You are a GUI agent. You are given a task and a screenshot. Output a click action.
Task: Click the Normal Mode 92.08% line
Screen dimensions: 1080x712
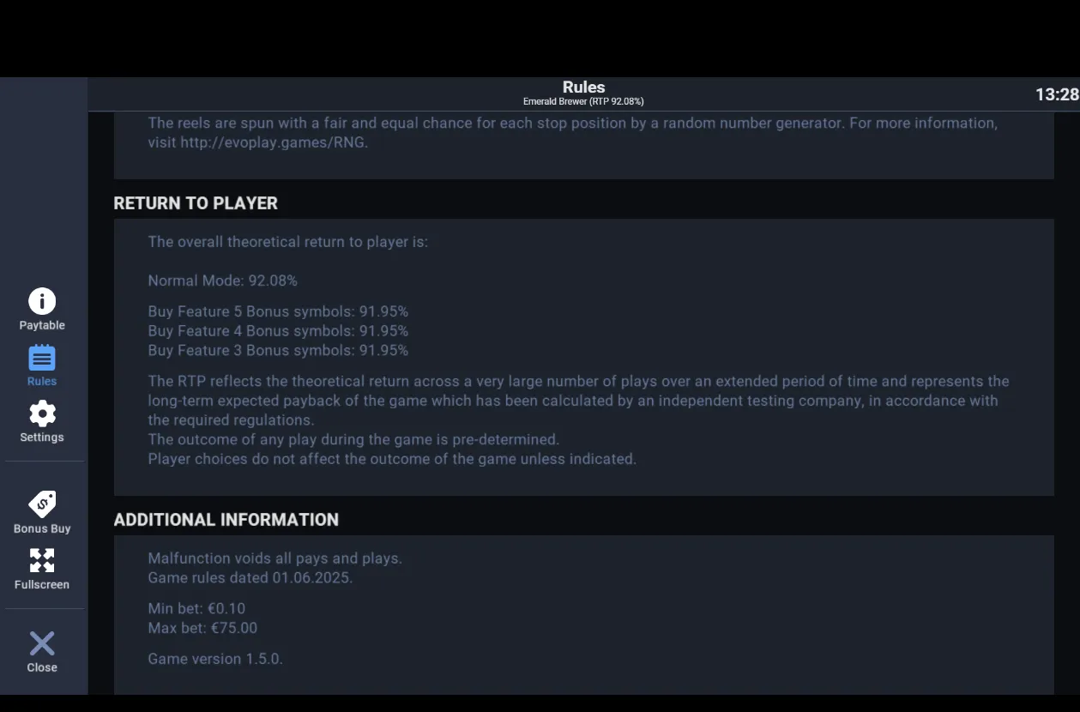point(223,281)
